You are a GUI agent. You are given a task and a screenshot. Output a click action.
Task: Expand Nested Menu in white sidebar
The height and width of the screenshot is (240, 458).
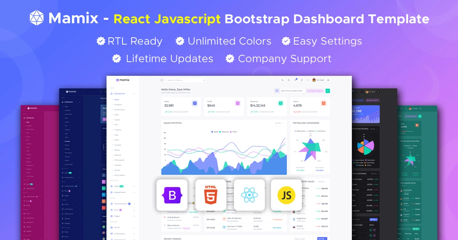click(x=122, y=192)
